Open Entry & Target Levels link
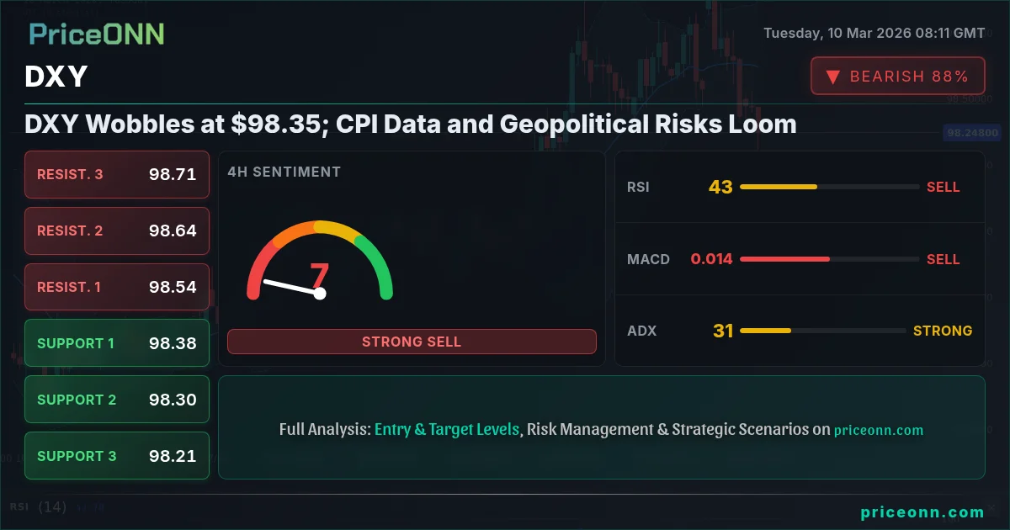 pos(447,429)
